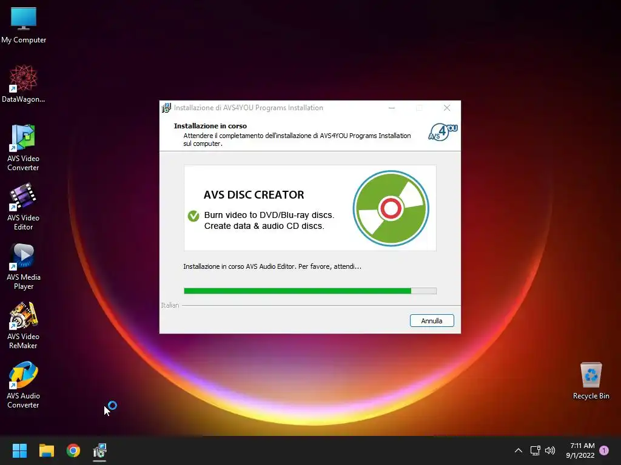Click the AVS4YOU logo in installer header

[x=443, y=132]
